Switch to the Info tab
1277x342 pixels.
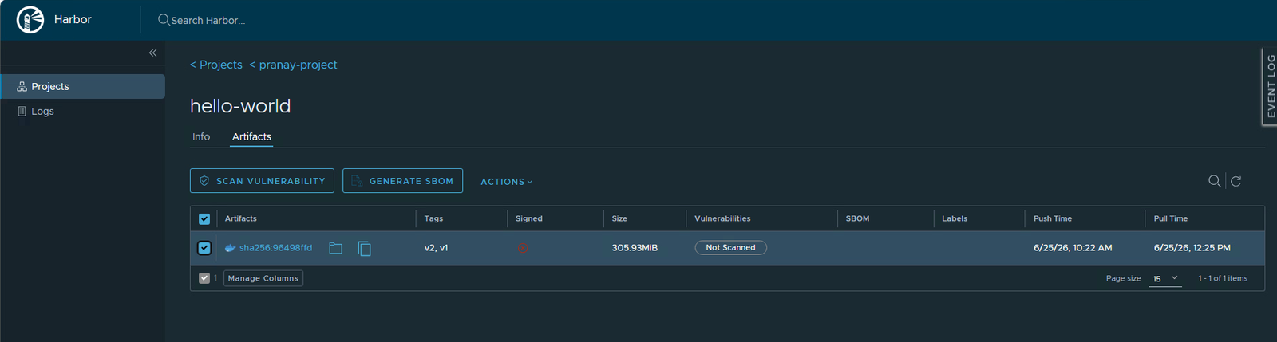(x=201, y=137)
